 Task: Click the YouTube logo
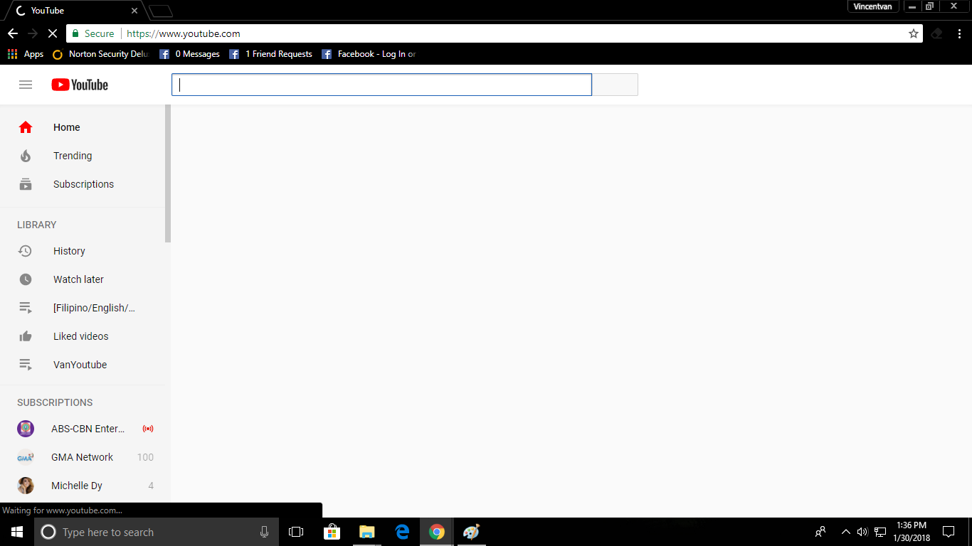pos(80,85)
